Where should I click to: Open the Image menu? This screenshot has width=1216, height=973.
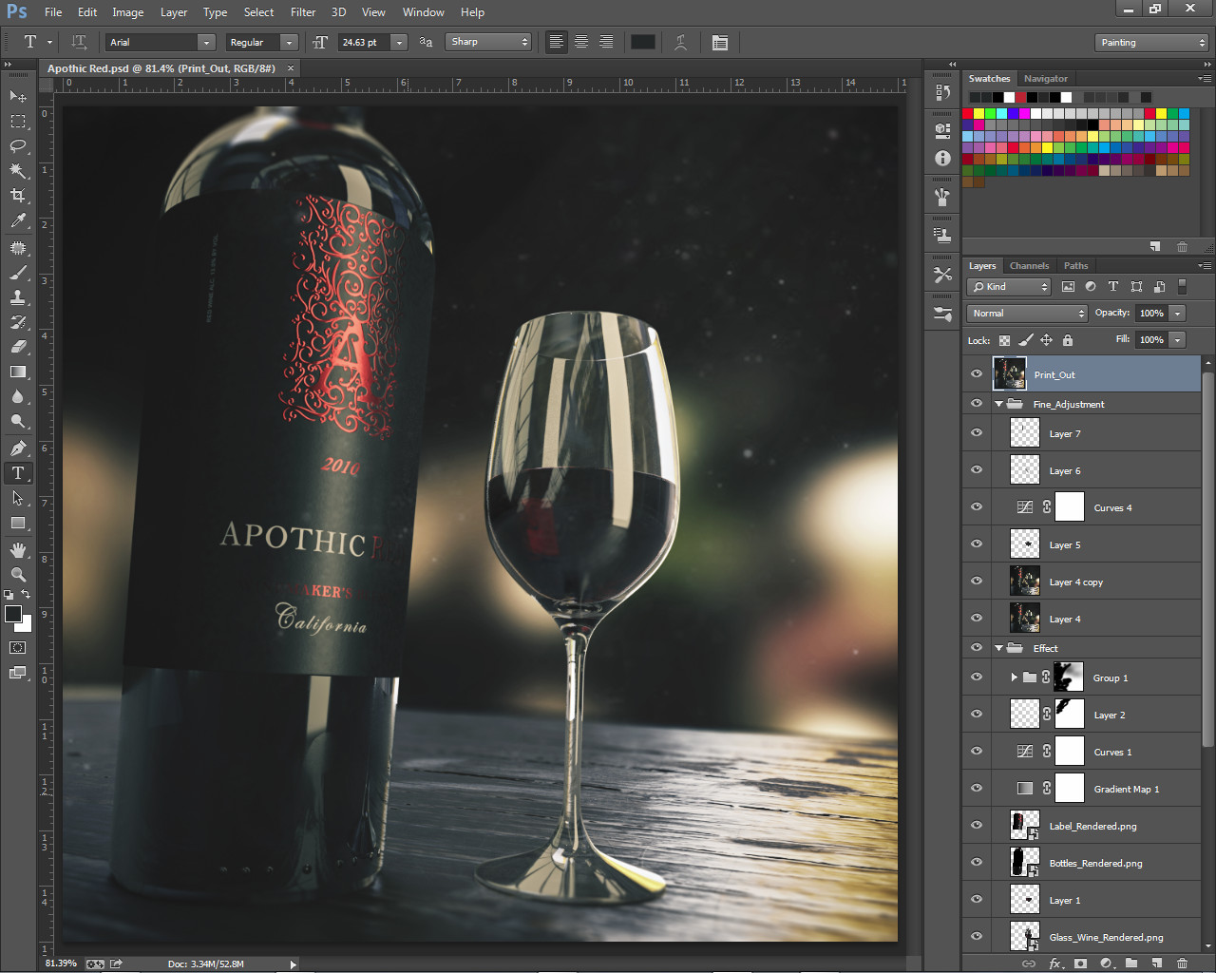coord(127,12)
